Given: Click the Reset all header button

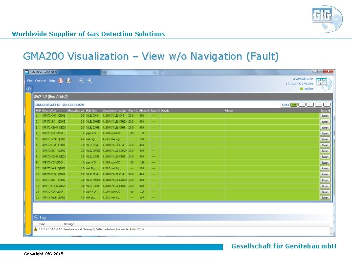Looking at the screenshot, I should (325, 110).
